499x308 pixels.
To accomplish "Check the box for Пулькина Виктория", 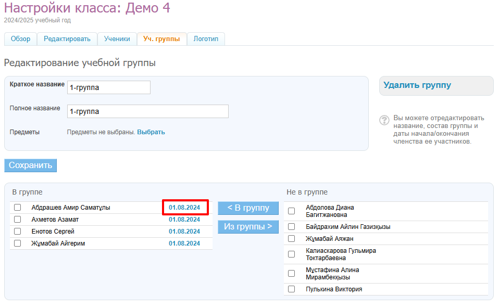I will point(292,289).
